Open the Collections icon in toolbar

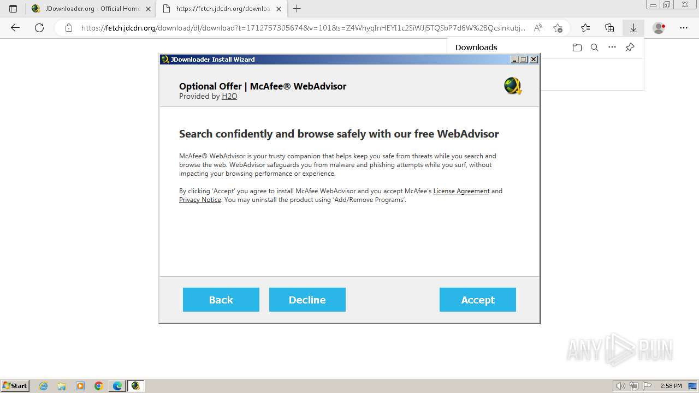tap(609, 28)
